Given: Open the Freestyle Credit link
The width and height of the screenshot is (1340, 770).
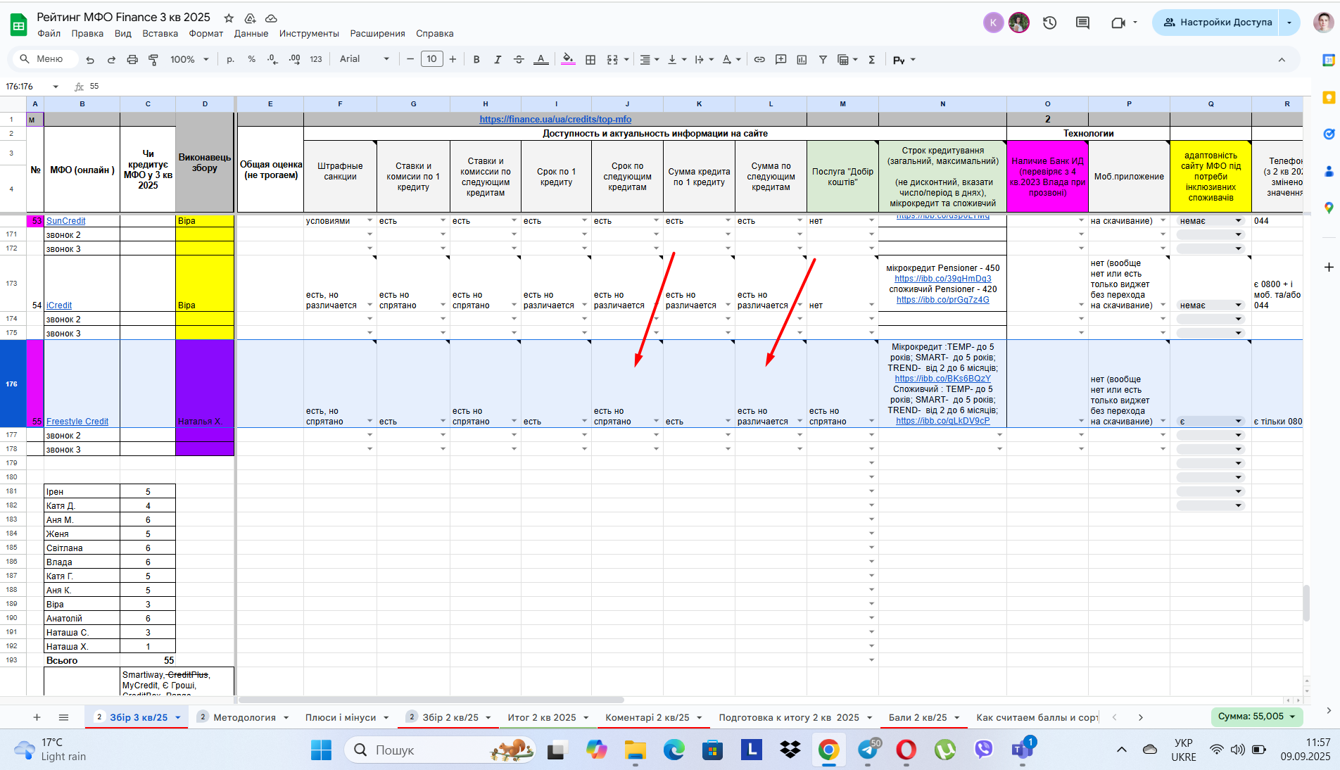Looking at the screenshot, I should coord(77,422).
